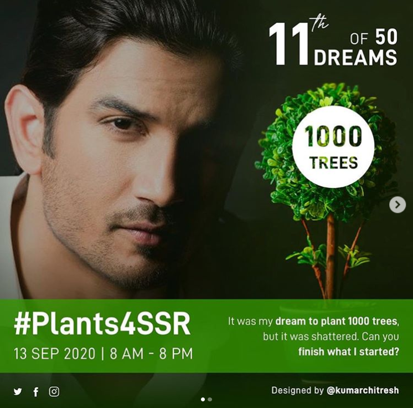The image size is (413, 408).
Task: Click the "8 AM - 8 PM" time text
Action: (x=151, y=354)
